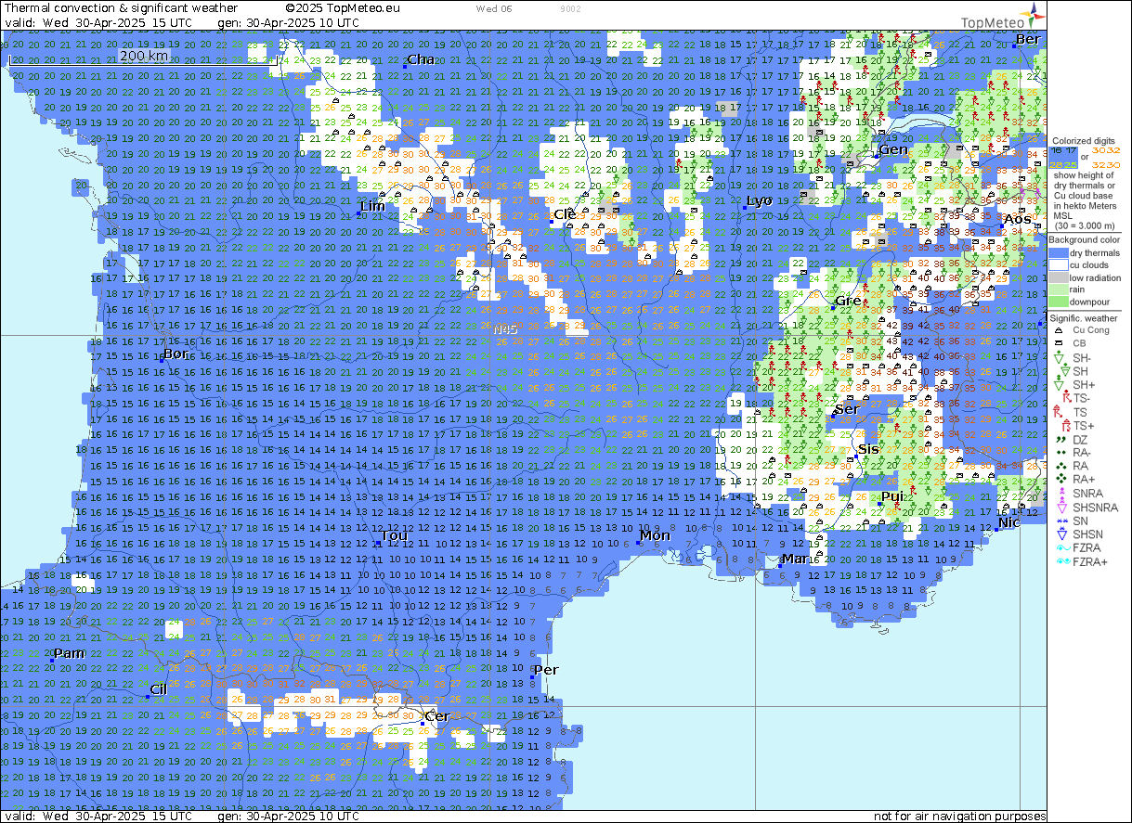
Task: Click the Mon city label
Action: (655, 535)
